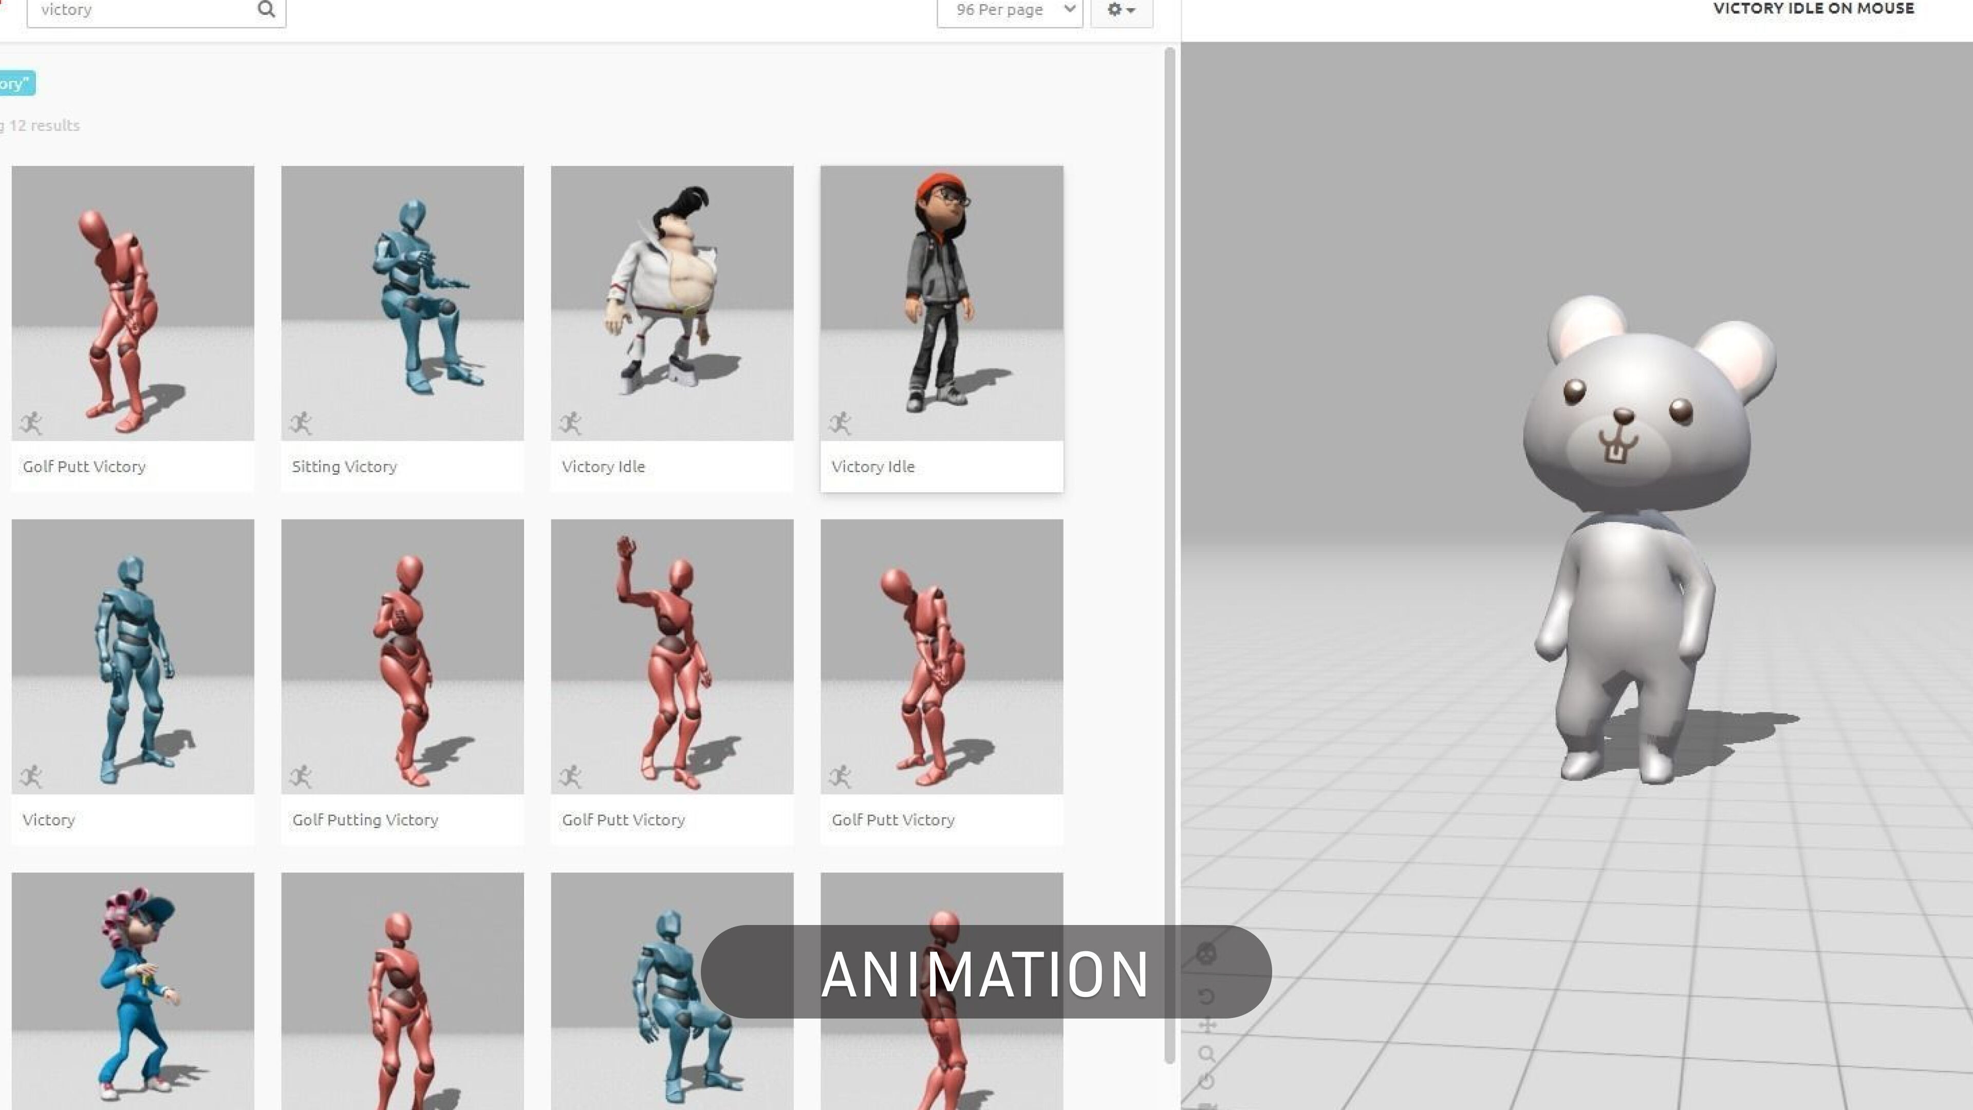Screen dimensions: 1973x1110
Task: Select the pan (four-arrow) viewer tool
Action: point(1207,1025)
